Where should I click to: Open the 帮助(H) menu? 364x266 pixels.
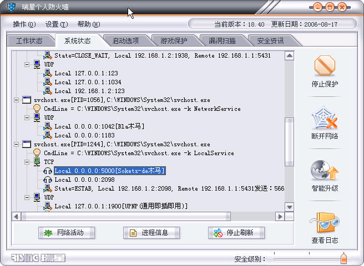pos(89,24)
